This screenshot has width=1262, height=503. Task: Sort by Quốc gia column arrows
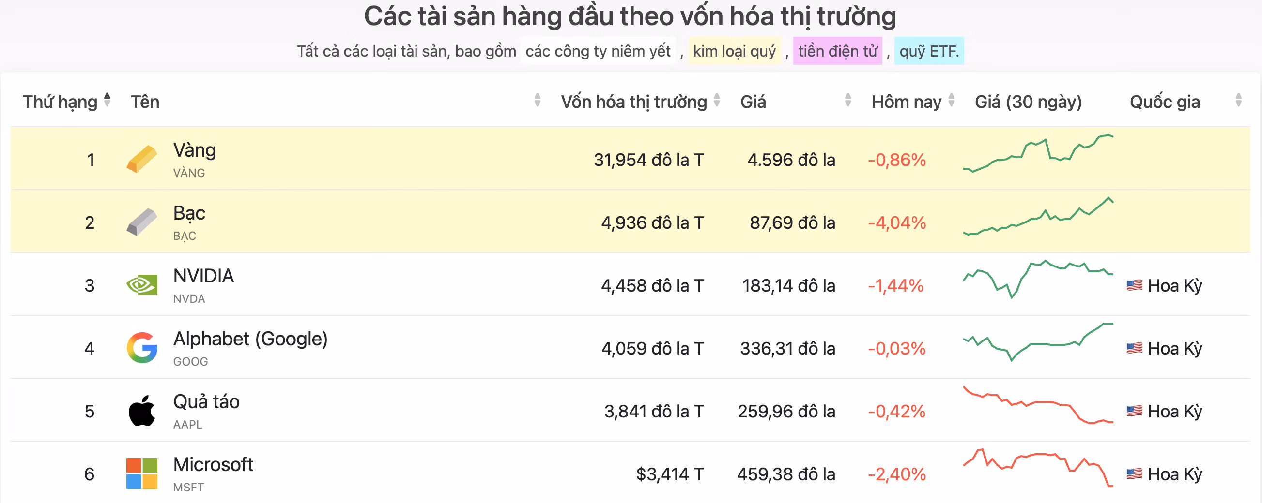tap(1238, 100)
